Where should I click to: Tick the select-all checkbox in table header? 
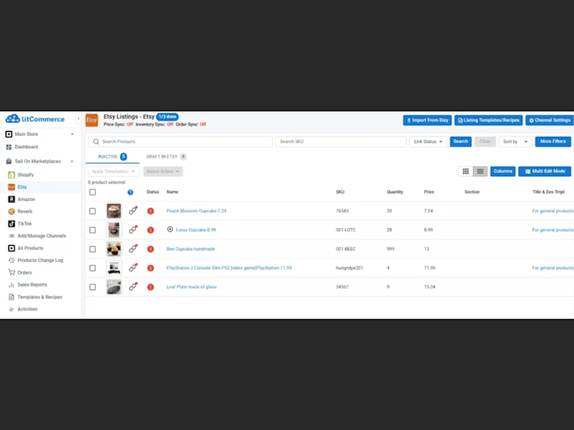(93, 192)
